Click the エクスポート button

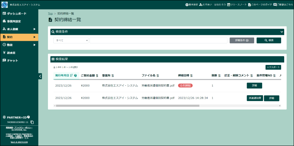273,67
